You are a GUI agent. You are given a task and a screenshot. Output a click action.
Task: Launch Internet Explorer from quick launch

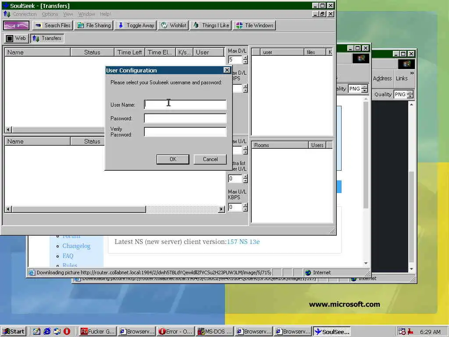[x=46, y=332]
